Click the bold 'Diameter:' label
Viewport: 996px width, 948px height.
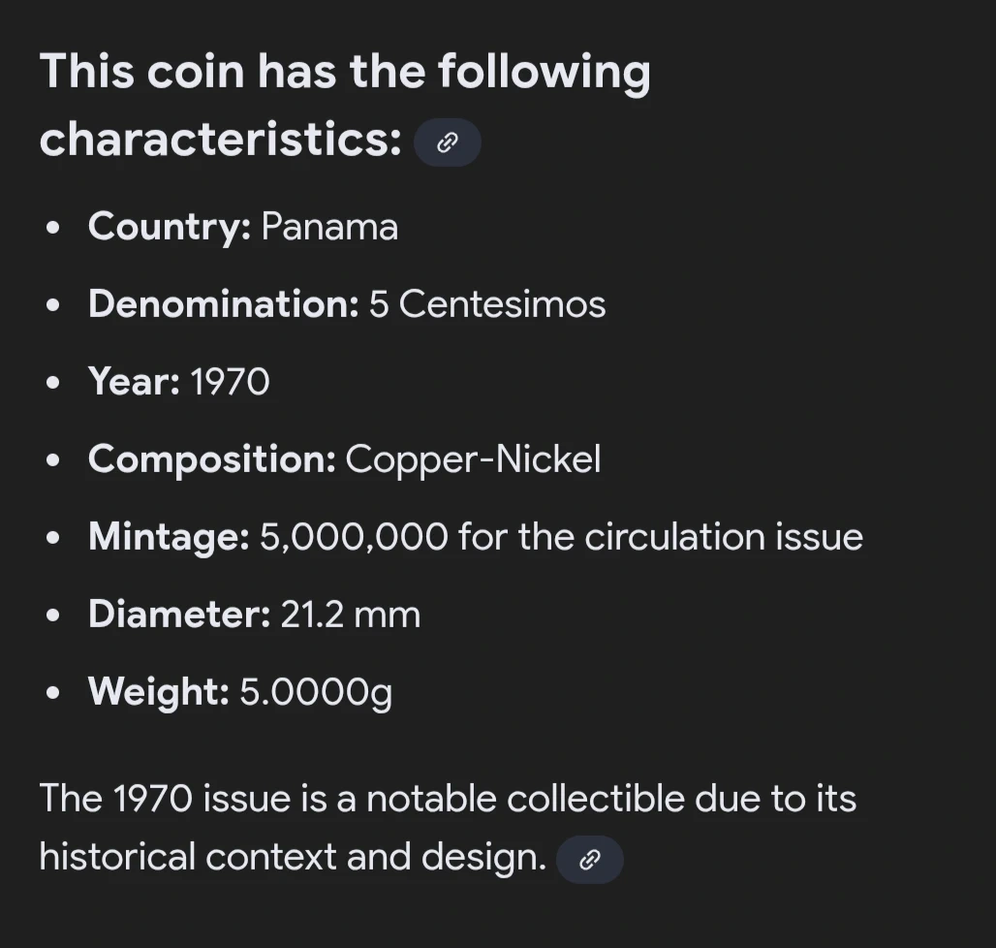click(178, 615)
